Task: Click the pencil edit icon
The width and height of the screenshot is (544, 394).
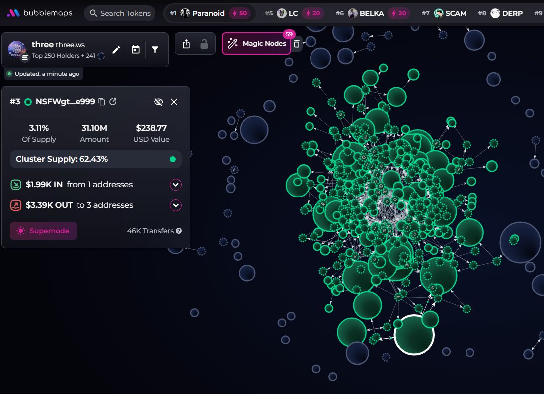Action: [116, 50]
